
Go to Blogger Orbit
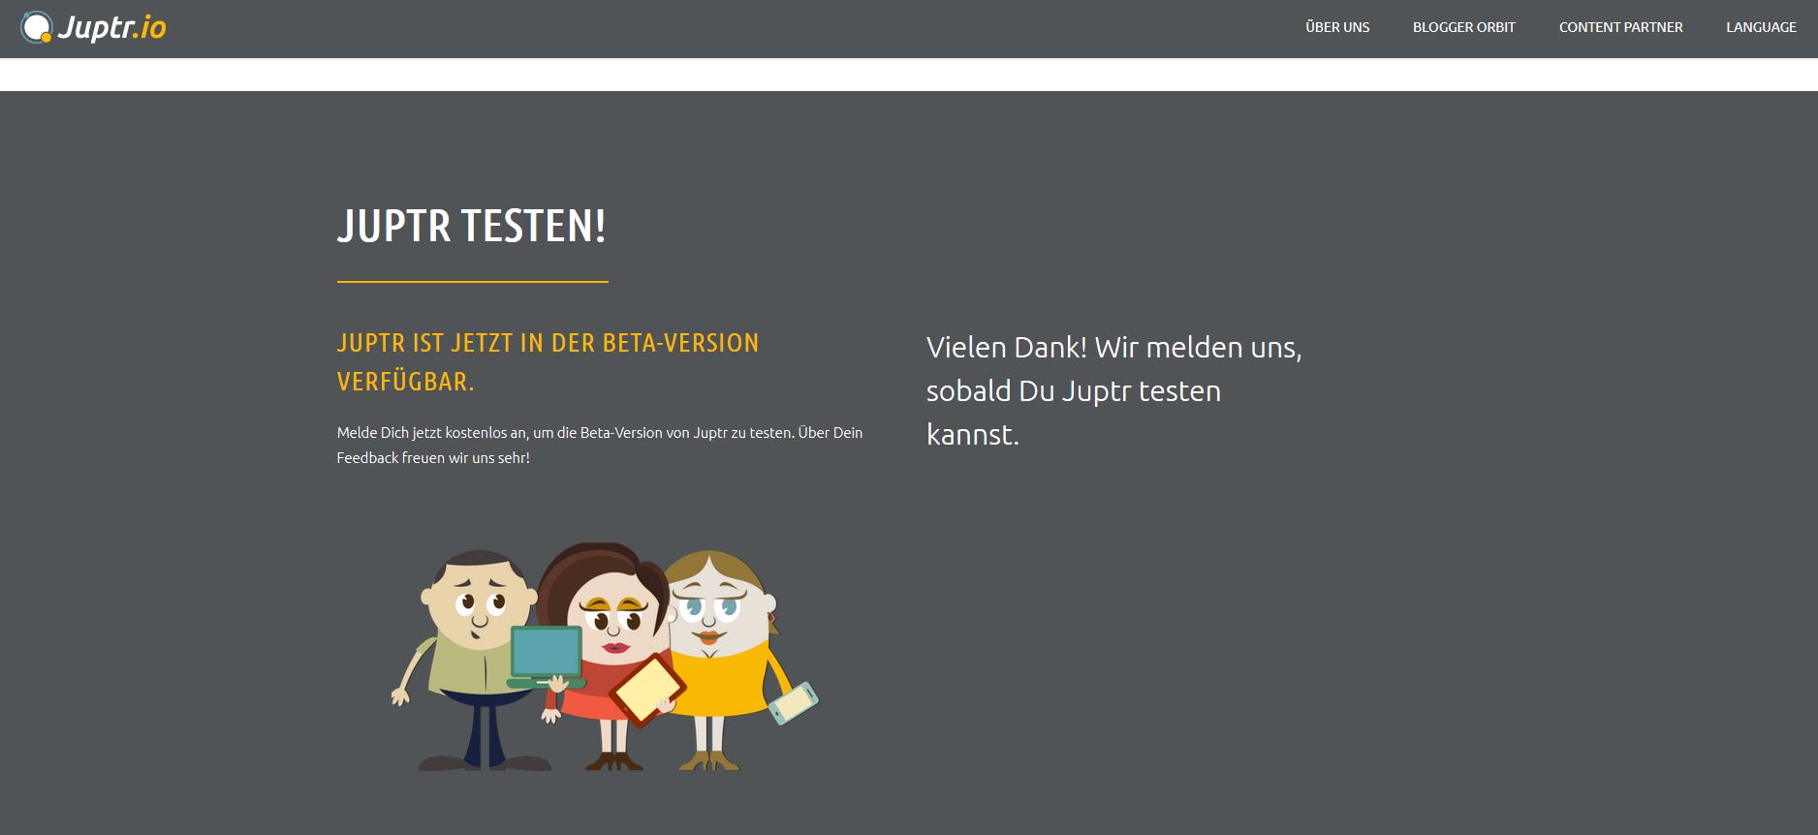(x=1463, y=27)
